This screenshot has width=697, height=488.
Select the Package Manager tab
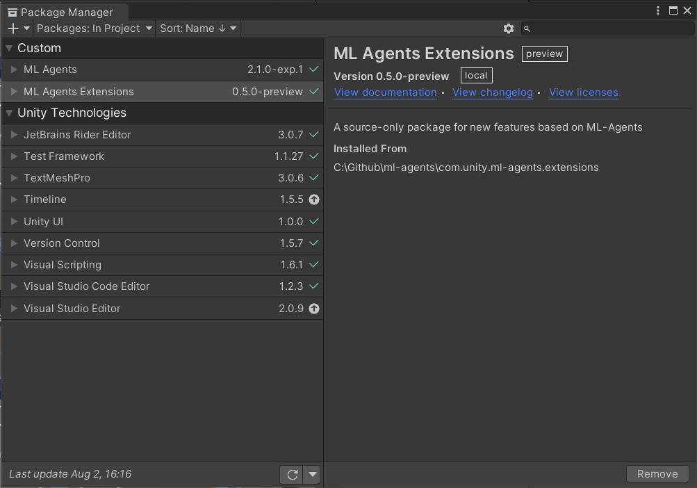65,12
